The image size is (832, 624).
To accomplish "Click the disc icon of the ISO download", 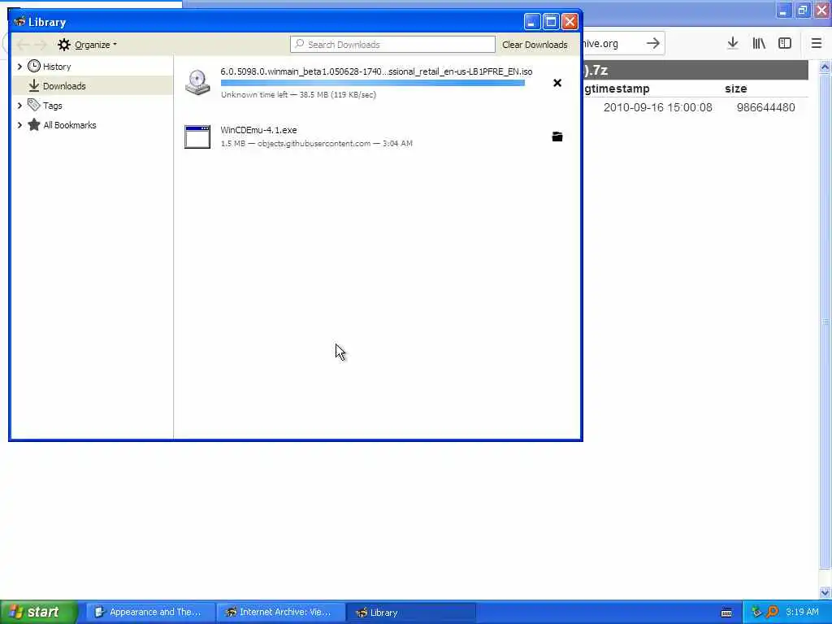I will (x=197, y=82).
